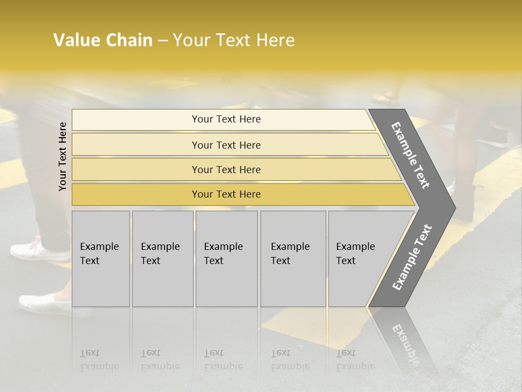Screen dimensions: 522x392
Task: Select the second "Your Text Here" horizontal bar
Action: point(226,145)
